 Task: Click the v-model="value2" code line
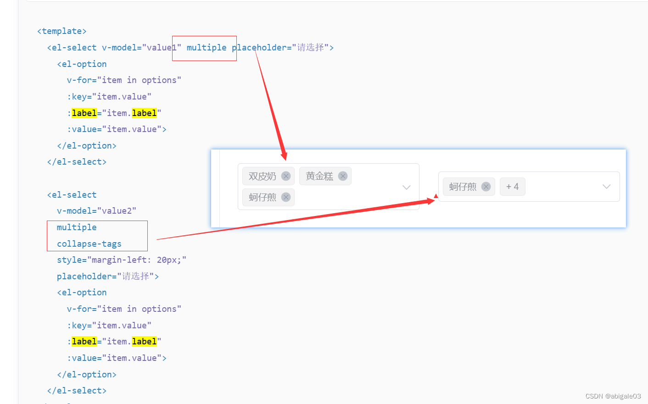pyautogui.click(x=96, y=211)
